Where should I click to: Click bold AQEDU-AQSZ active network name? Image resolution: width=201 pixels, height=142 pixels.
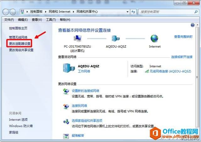click(89, 66)
